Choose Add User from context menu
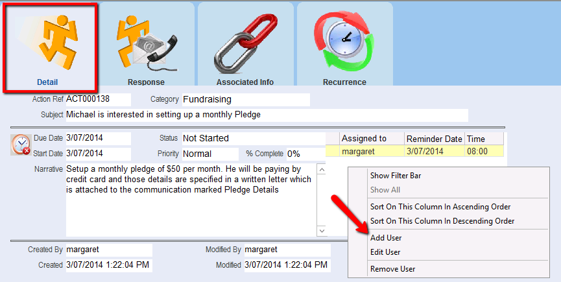 coord(385,238)
